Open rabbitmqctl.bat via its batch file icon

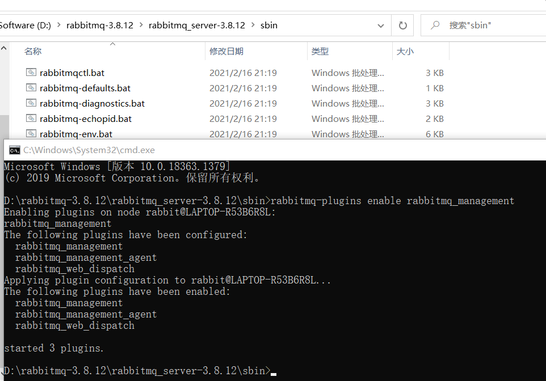pyautogui.click(x=31, y=73)
